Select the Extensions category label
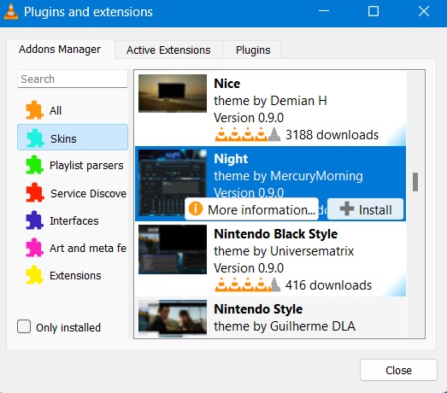This screenshot has width=447, height=393. coord(75,276)
